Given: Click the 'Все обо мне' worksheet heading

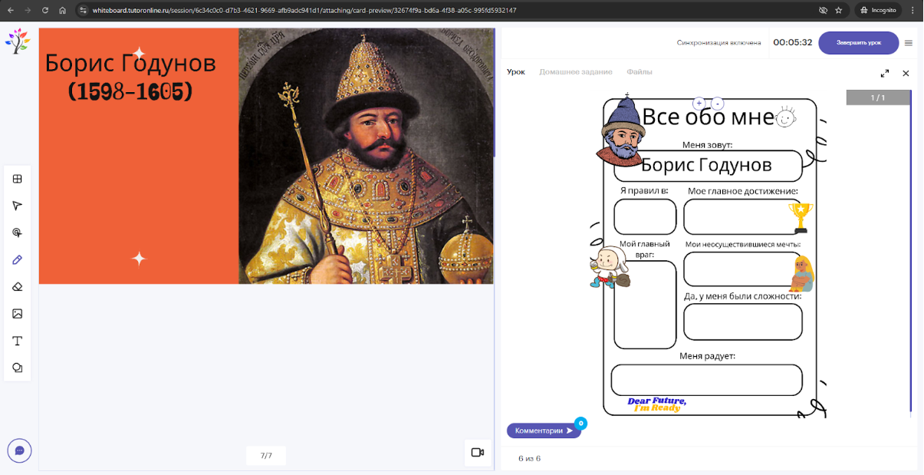Looking at the screenshot, I should (x=708, y=117).
